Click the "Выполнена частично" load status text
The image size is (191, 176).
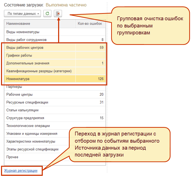66,5
